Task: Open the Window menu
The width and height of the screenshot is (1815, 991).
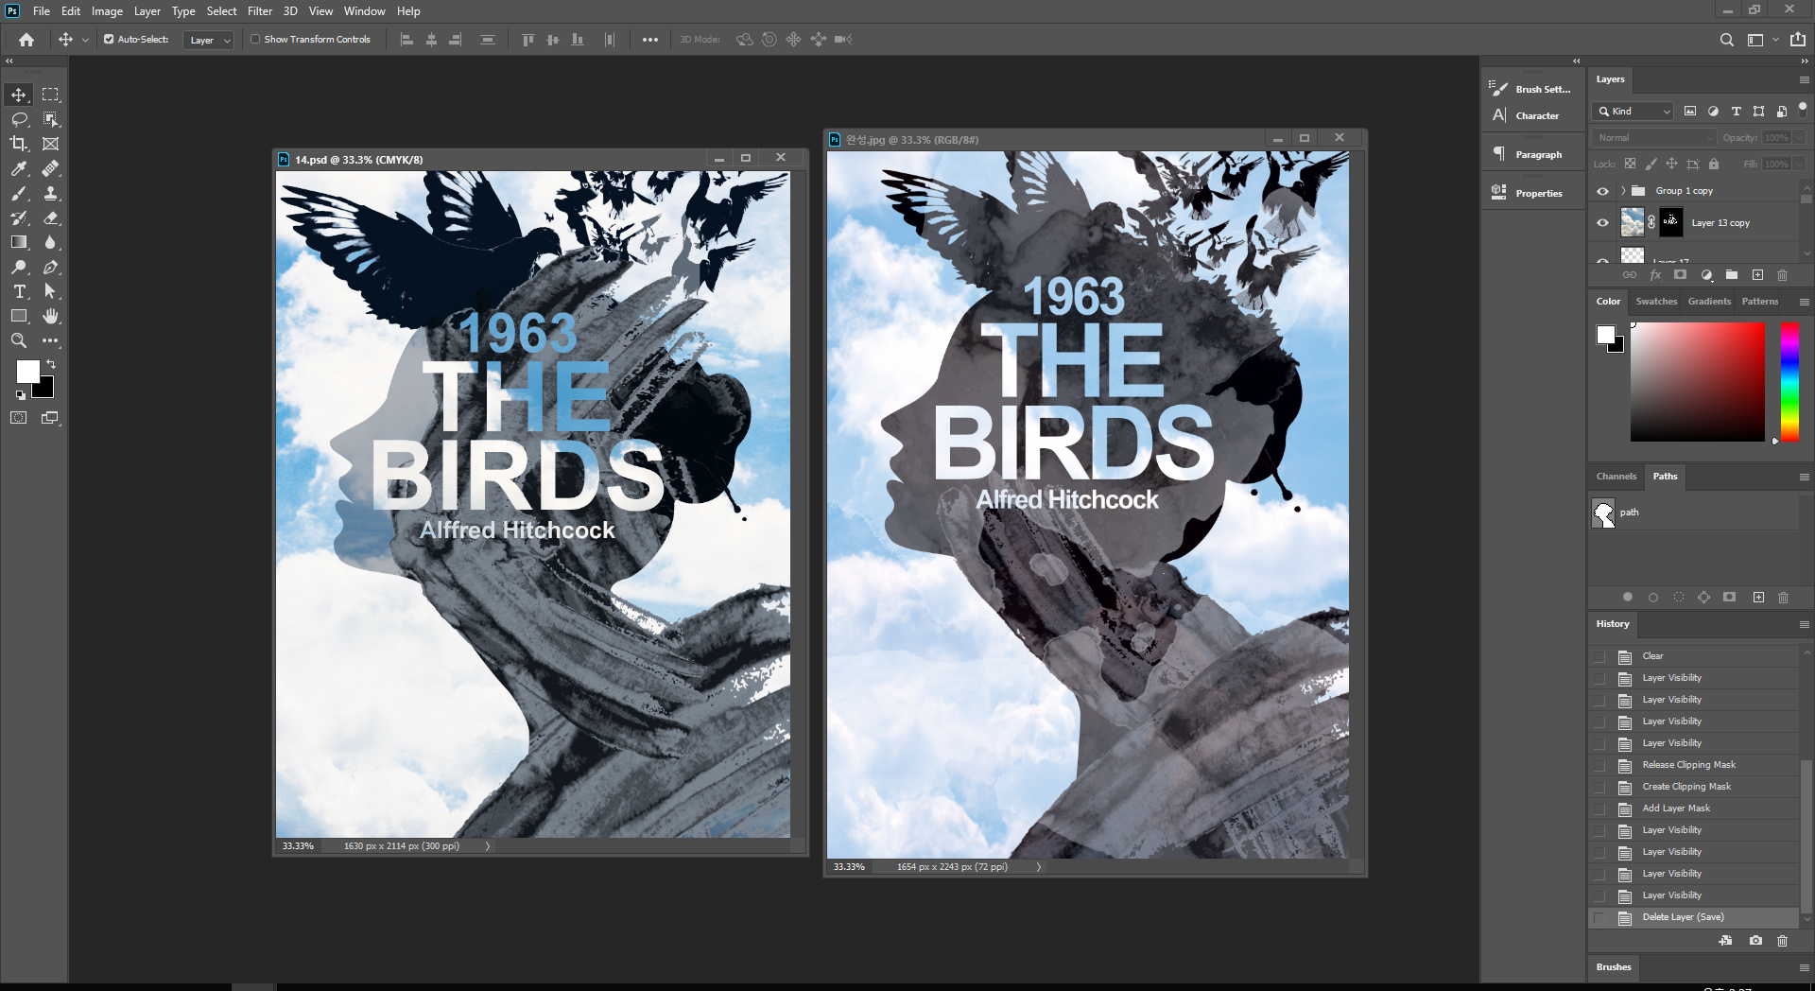Action: 364,11
